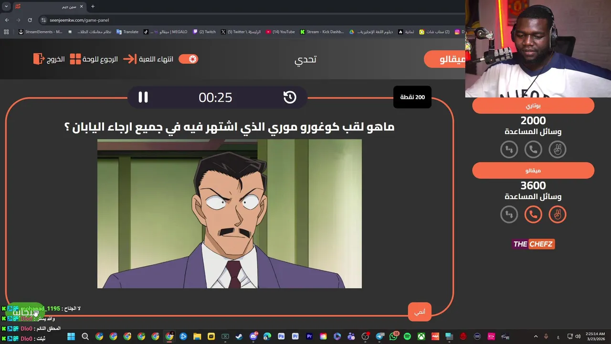This screenshot has height=344, width=611.
Task: Go back to previous page
Action: click(7, 20)
